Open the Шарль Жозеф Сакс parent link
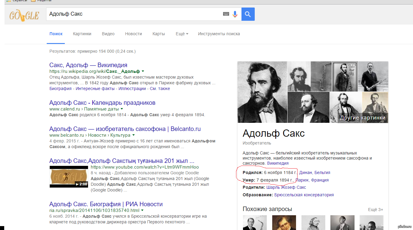The image size is (413, 230). (286, 187)
